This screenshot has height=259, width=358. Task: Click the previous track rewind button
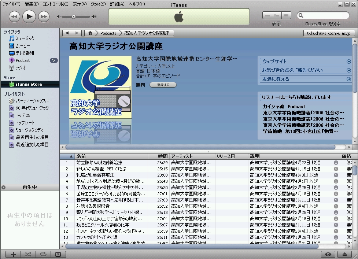[14, 16]
